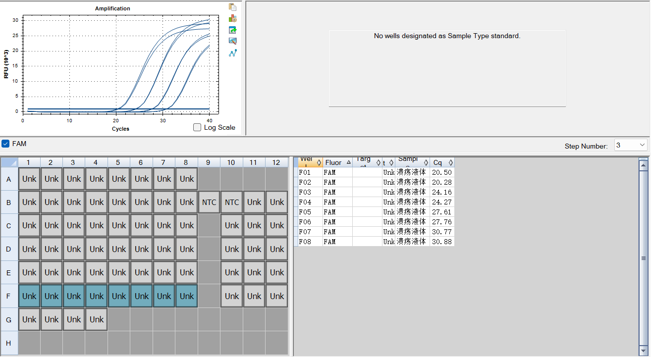The height and width of the screenshot is (357, 651).
Task: Click Cq value 24.16
Action: coord(442,192)
